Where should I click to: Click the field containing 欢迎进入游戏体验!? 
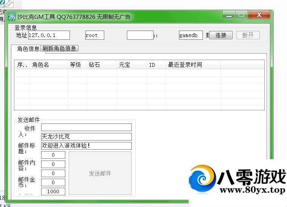tap(86, 146)
